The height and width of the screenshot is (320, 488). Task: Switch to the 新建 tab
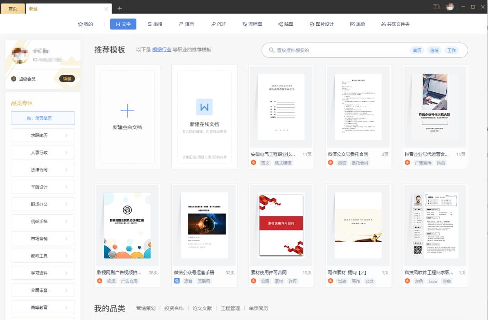tap(33, 8)
